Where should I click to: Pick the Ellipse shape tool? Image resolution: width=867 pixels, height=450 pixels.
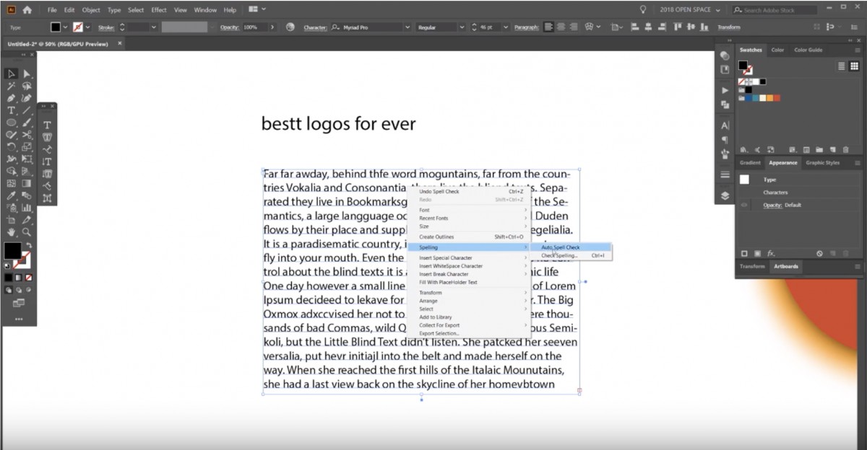coord(12,123)
